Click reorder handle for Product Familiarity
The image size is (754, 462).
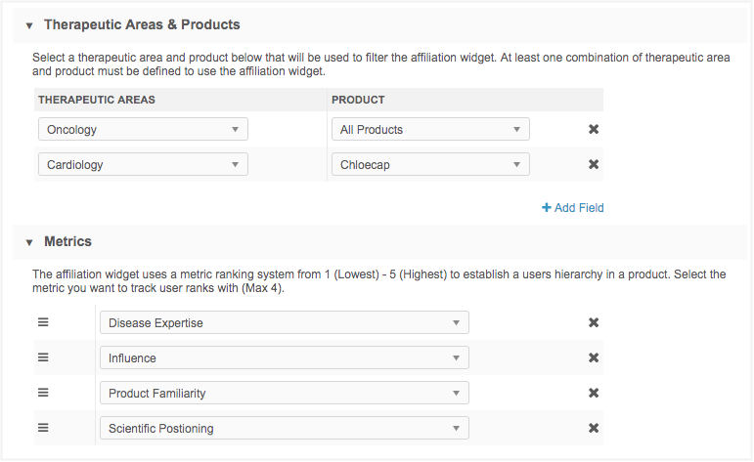[x=43, y=393]
